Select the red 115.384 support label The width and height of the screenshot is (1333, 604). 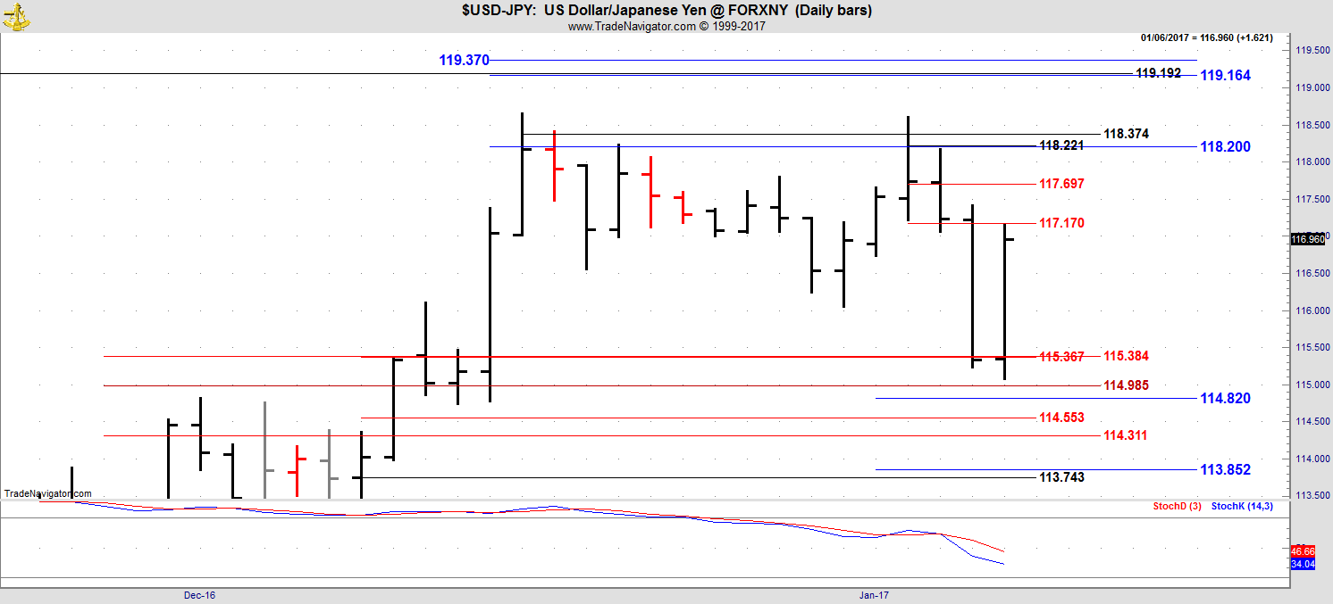tap(1126, 356)
